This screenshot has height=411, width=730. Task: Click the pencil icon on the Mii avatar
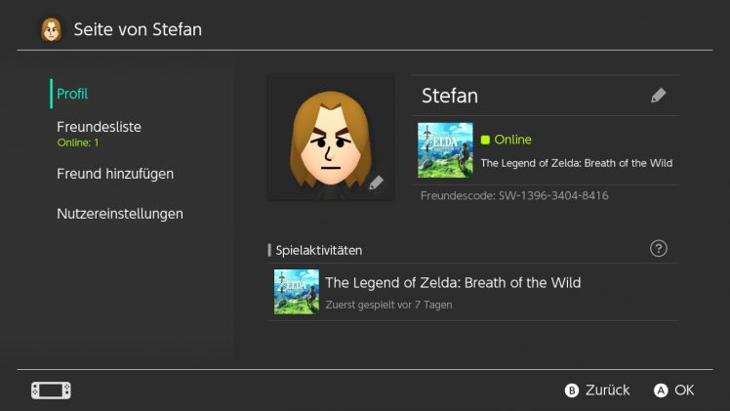[376, 183]
